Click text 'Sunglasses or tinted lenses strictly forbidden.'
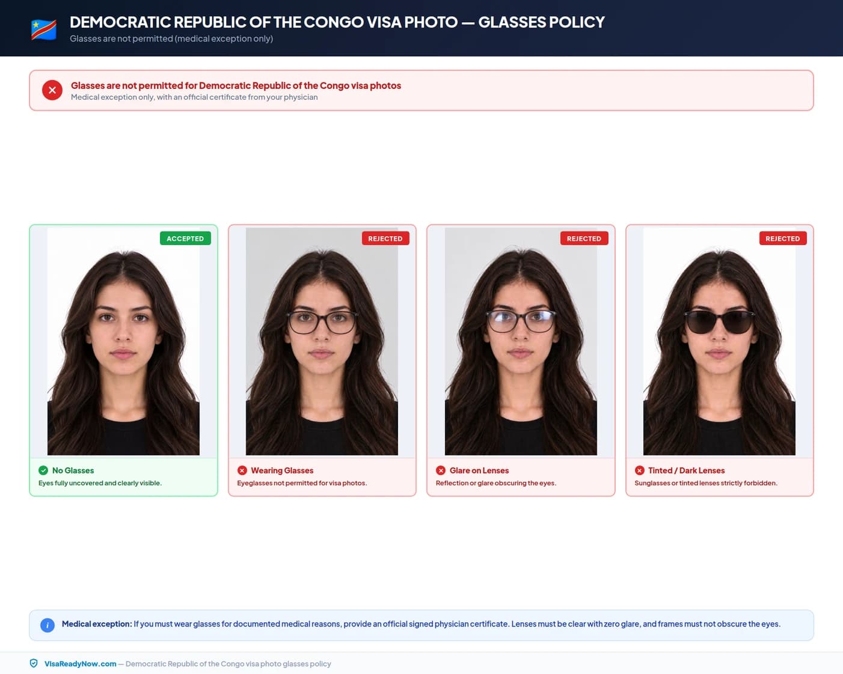 click(x=706, y=483)
